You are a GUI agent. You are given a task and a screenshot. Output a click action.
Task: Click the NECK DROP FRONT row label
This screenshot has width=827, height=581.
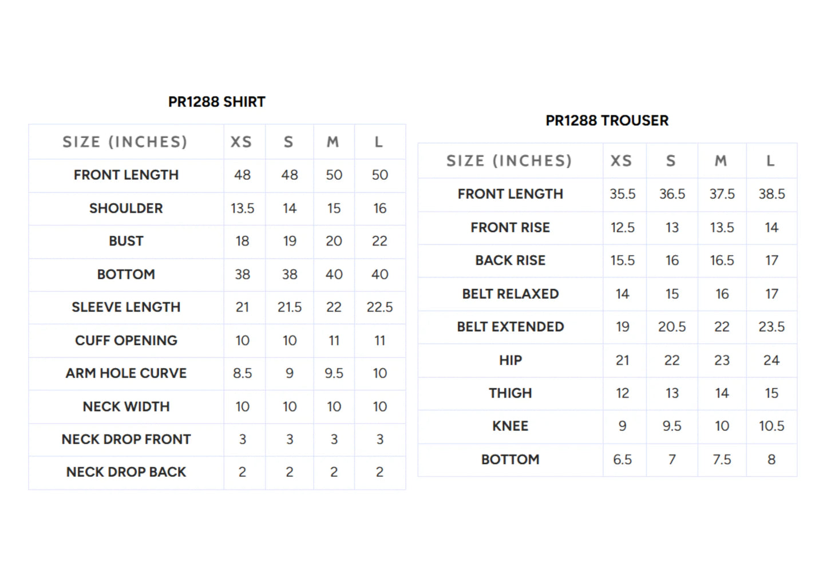coord(126,440)
